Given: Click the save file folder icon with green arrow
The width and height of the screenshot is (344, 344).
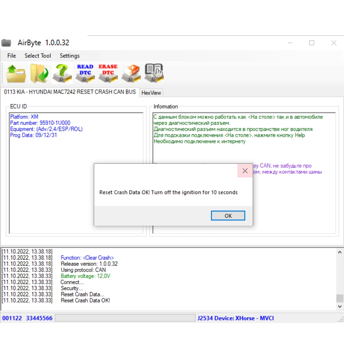Looking at the screenshot, I should (x=39, y=74).
